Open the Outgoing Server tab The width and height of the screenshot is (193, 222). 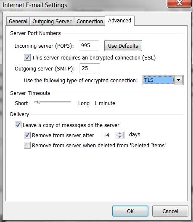[52, 22]
